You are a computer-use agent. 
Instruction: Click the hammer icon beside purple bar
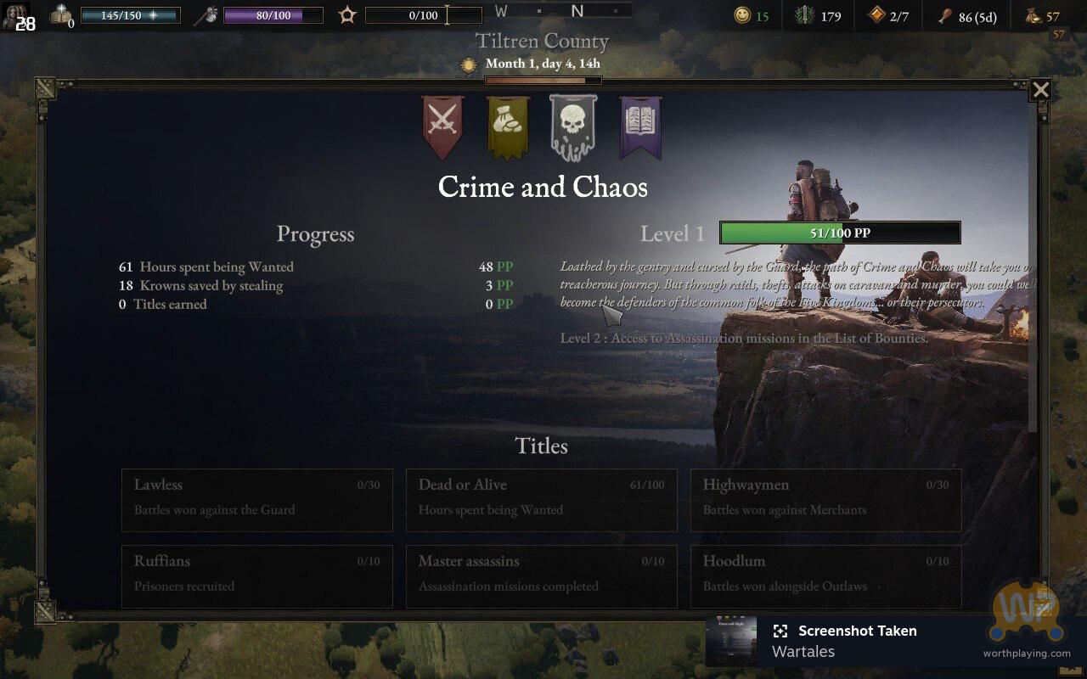coord(206,15)
